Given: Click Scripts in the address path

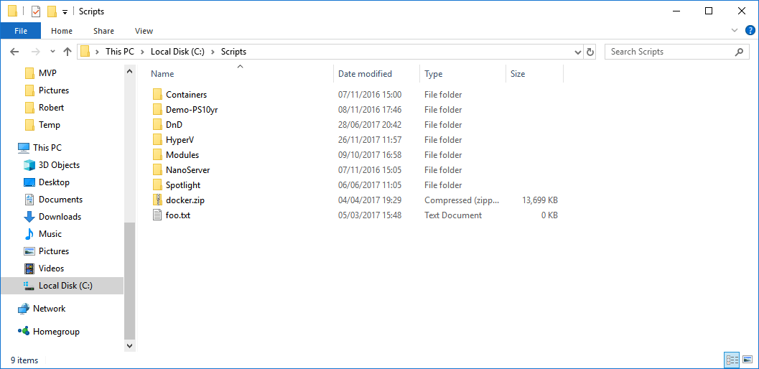Looking at the screenshot, I should (x=233, y=52).
